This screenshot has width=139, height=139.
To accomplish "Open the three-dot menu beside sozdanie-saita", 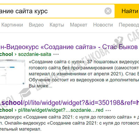I will (56, 54).
